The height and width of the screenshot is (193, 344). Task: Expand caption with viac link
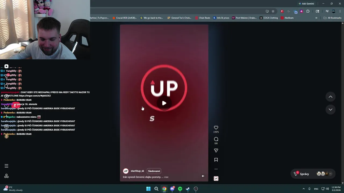166,177
